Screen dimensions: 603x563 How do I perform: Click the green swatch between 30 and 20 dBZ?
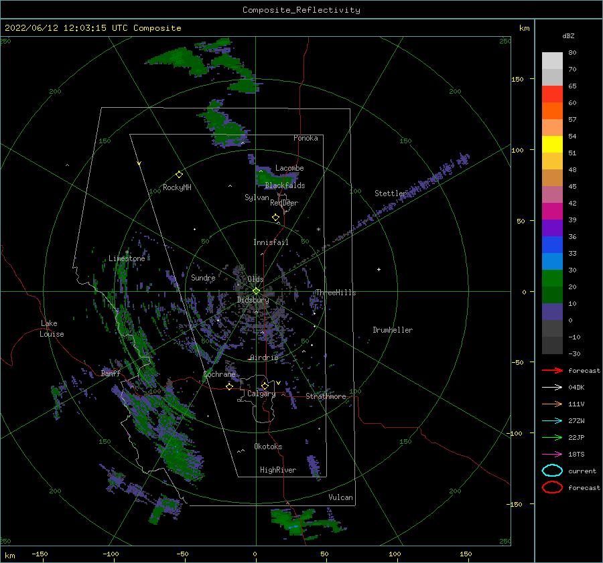click(552, 278)
